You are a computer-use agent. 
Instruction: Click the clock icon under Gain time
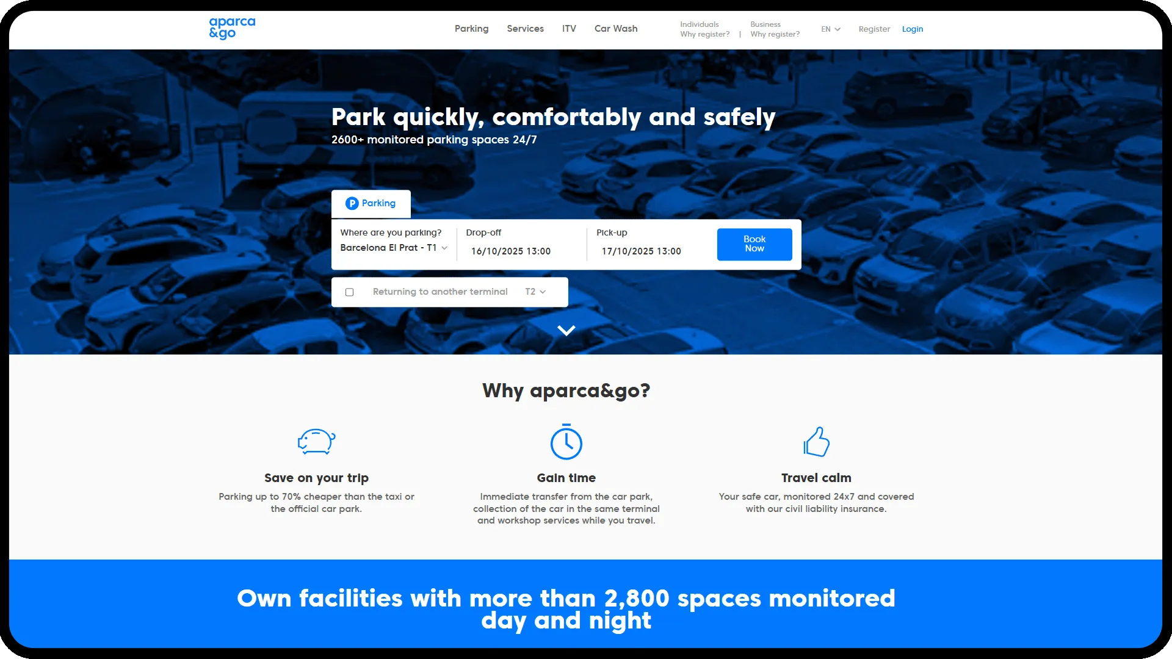coord(566,442)
